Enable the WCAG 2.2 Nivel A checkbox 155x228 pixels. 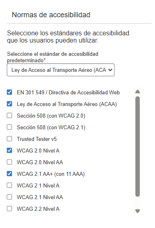(x=10, y=209)
